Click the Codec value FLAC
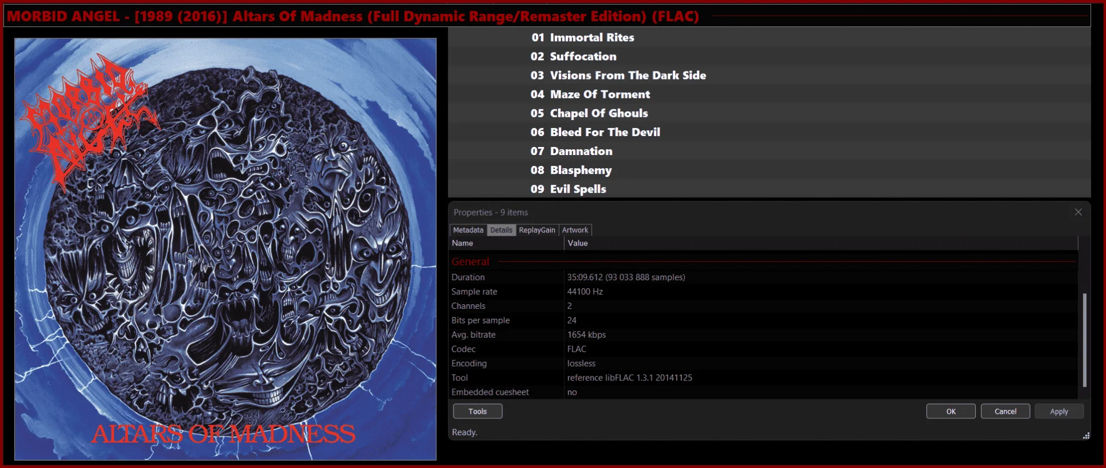 pyautogui.click(x=577, y=349)
